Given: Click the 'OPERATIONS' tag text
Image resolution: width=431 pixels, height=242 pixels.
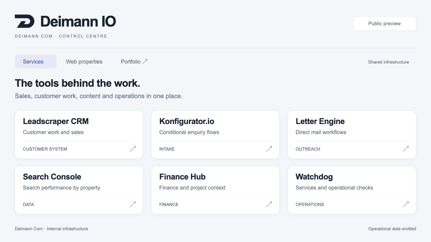Looking at the screenshot, I should [x=310, y=204].
